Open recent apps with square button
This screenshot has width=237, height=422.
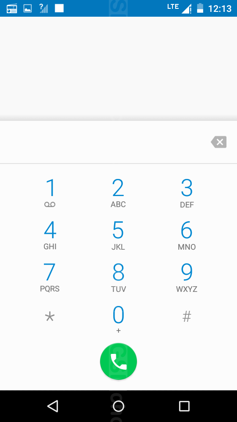tap(184, 406)
